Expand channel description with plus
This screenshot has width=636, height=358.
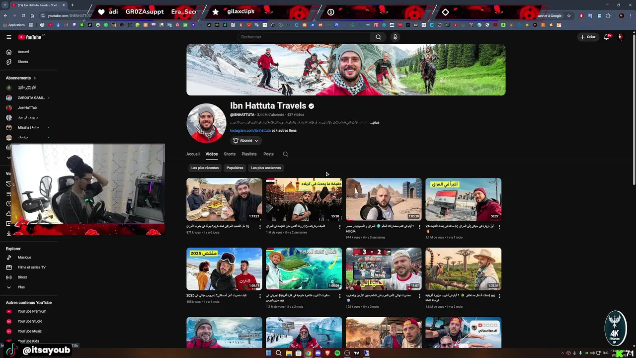tap(375, 122)
